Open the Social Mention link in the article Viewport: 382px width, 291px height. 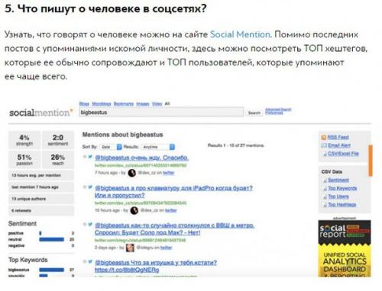point(240,34)
